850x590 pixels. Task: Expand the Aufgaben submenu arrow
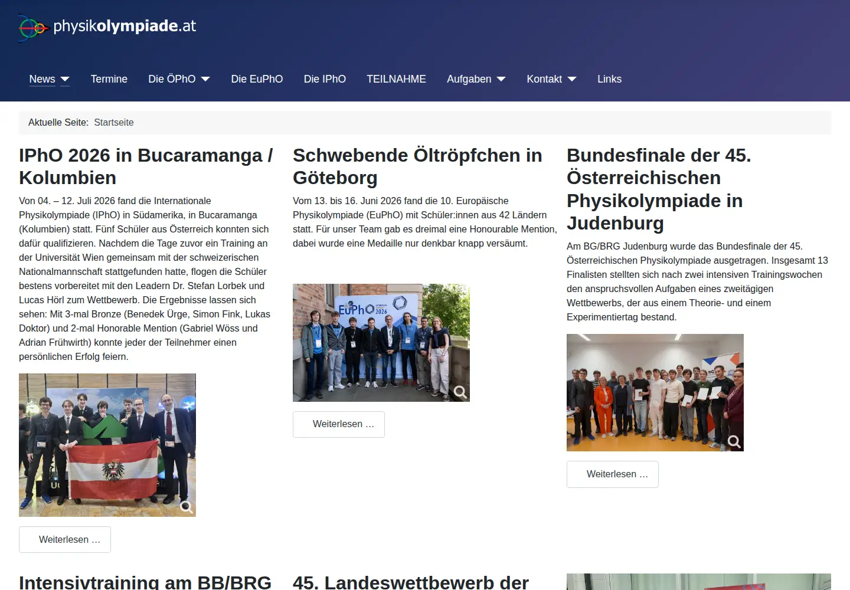(x=501, y=79)
